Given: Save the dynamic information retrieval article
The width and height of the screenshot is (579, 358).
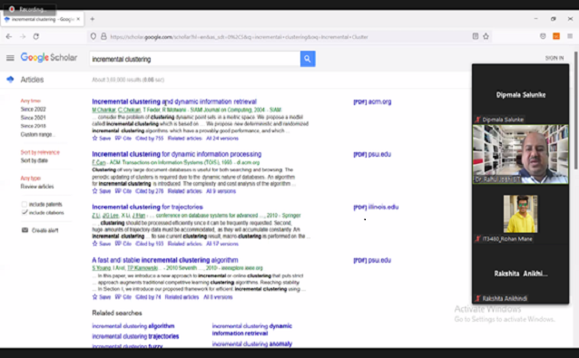Looking at the screenshot, I should pos(102,139).
